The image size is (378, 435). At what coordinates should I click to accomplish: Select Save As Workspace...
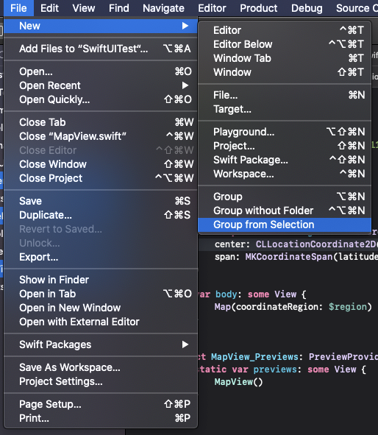click(101, 367)
